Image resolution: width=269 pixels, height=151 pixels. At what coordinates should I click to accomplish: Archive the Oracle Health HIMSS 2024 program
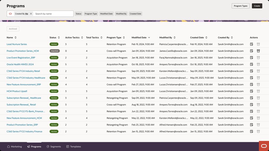click(258, 64)
